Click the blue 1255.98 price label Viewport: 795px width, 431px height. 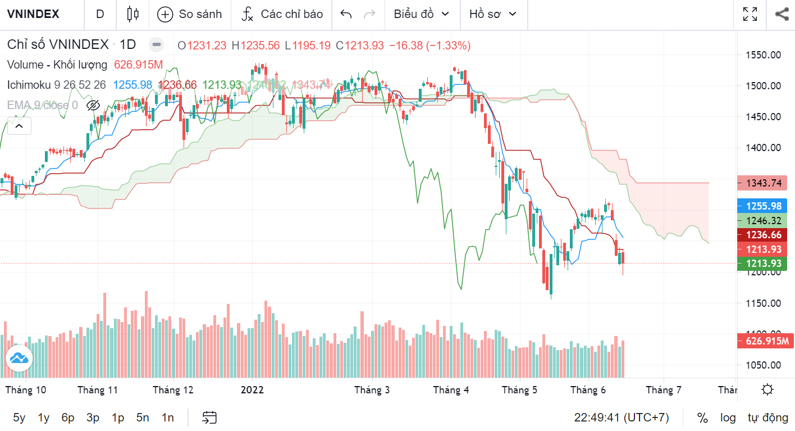[764, 206]
